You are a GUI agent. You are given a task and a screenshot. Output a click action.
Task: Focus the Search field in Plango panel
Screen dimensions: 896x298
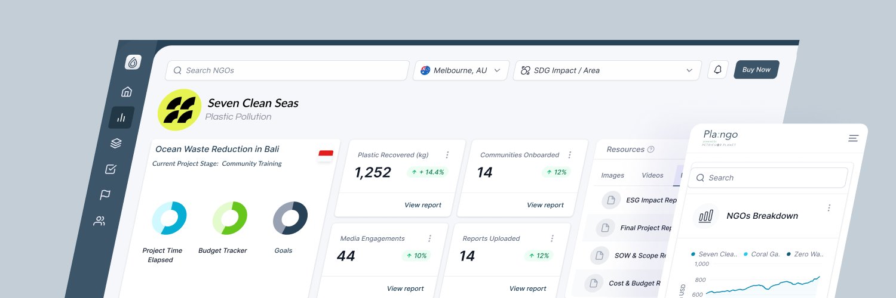tap(768, 178)
